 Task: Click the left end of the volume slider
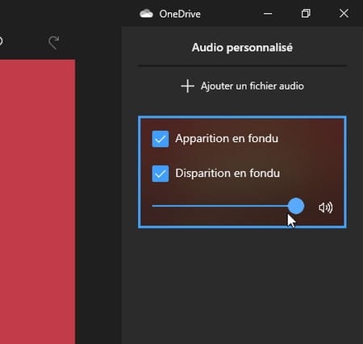pyautogui.click(x=153, y=206)
